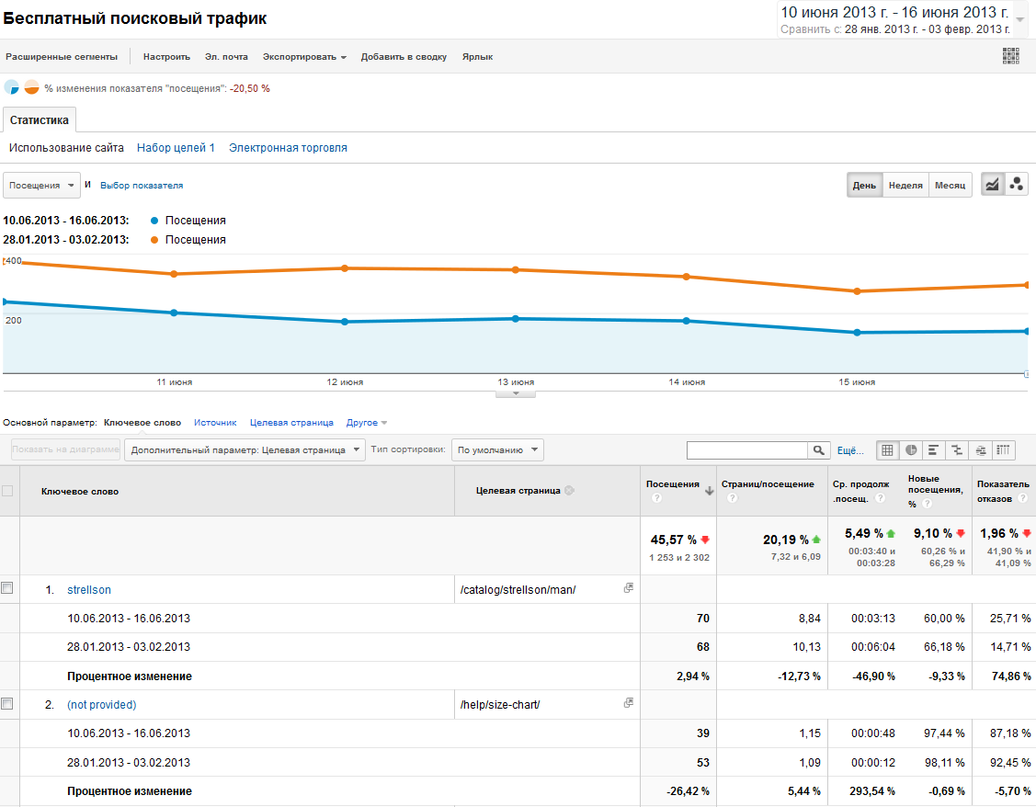The height and width of the screenshot is (807, 1036).
Task: Select the term cloud view icon
Action: pos(981,449)
